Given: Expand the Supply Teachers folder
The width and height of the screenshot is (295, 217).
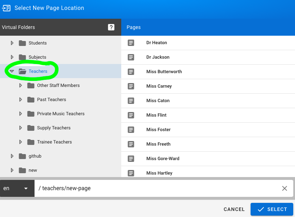Looking at the screenshot, I should [20, 128].
